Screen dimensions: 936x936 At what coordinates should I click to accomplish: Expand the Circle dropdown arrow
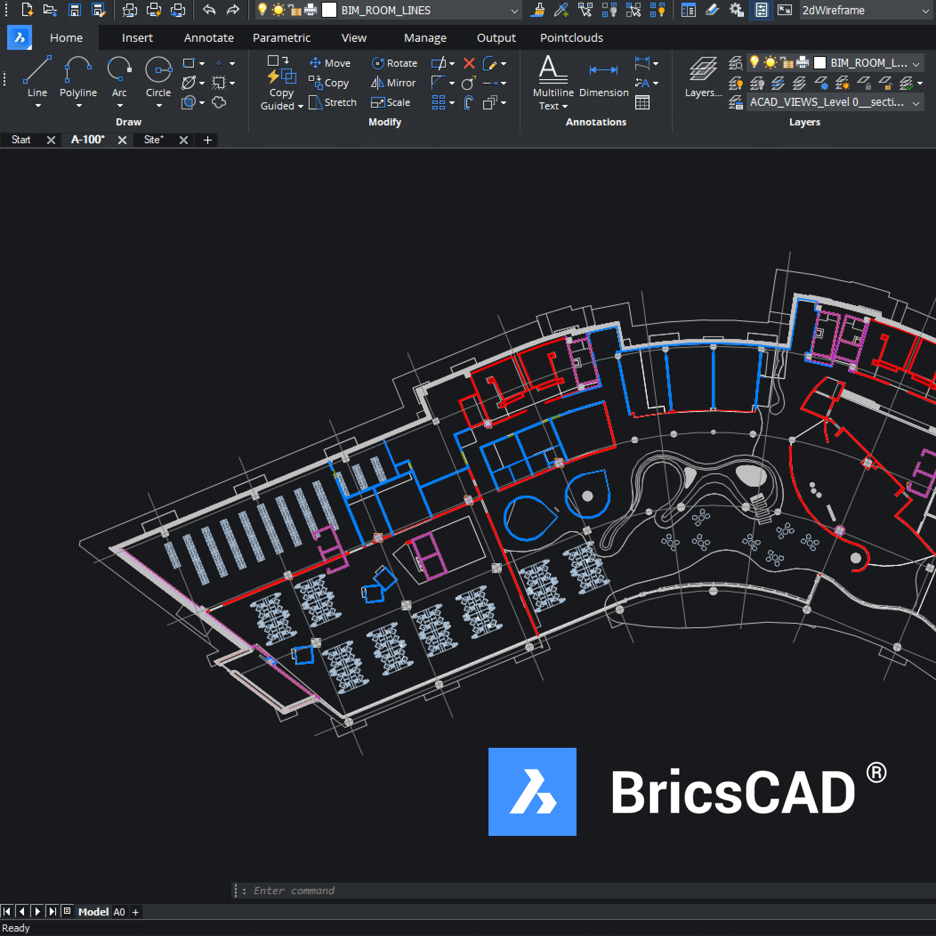click(x=159, y=105)
